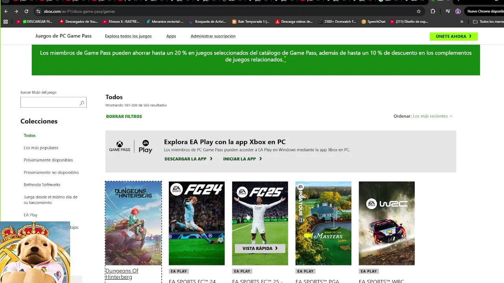Screen dimensions: 504x283
Task: Open the 2300+ Overwatch F... bookmark
Action: tap(337, 22)
